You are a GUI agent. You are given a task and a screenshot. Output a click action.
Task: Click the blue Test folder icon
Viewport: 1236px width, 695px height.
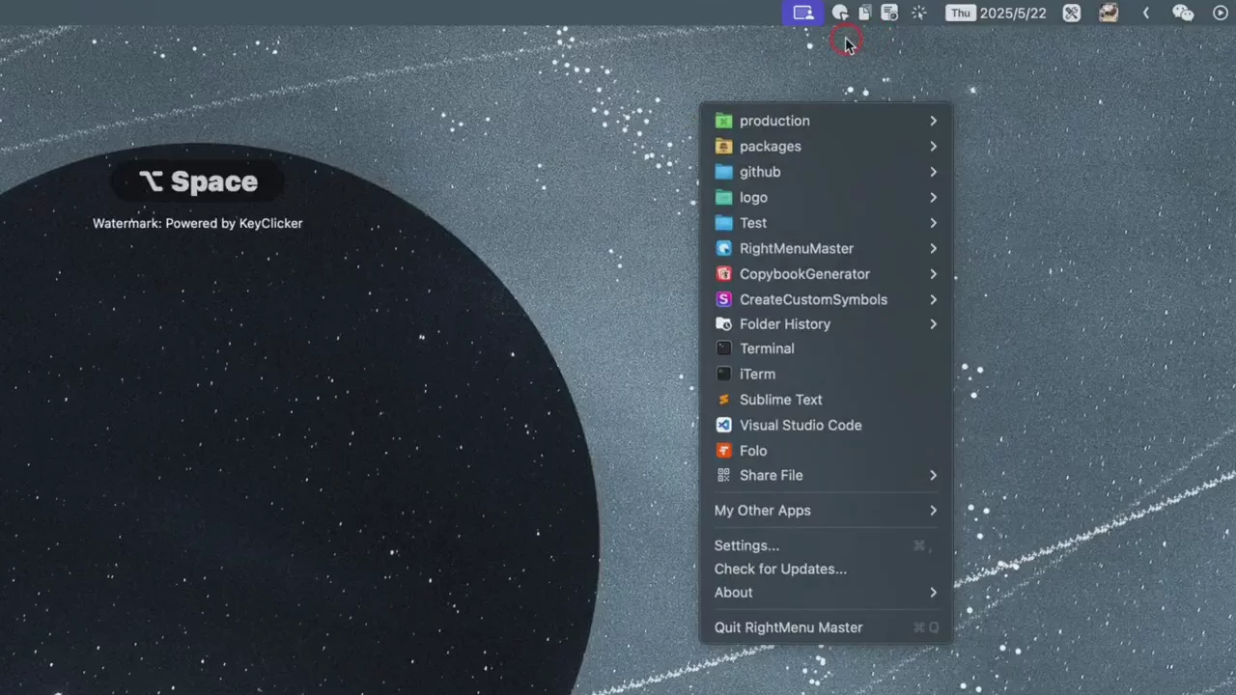tap(723, 223)
